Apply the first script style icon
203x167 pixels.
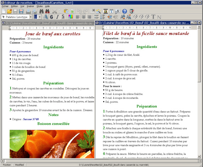pos(136,17)
